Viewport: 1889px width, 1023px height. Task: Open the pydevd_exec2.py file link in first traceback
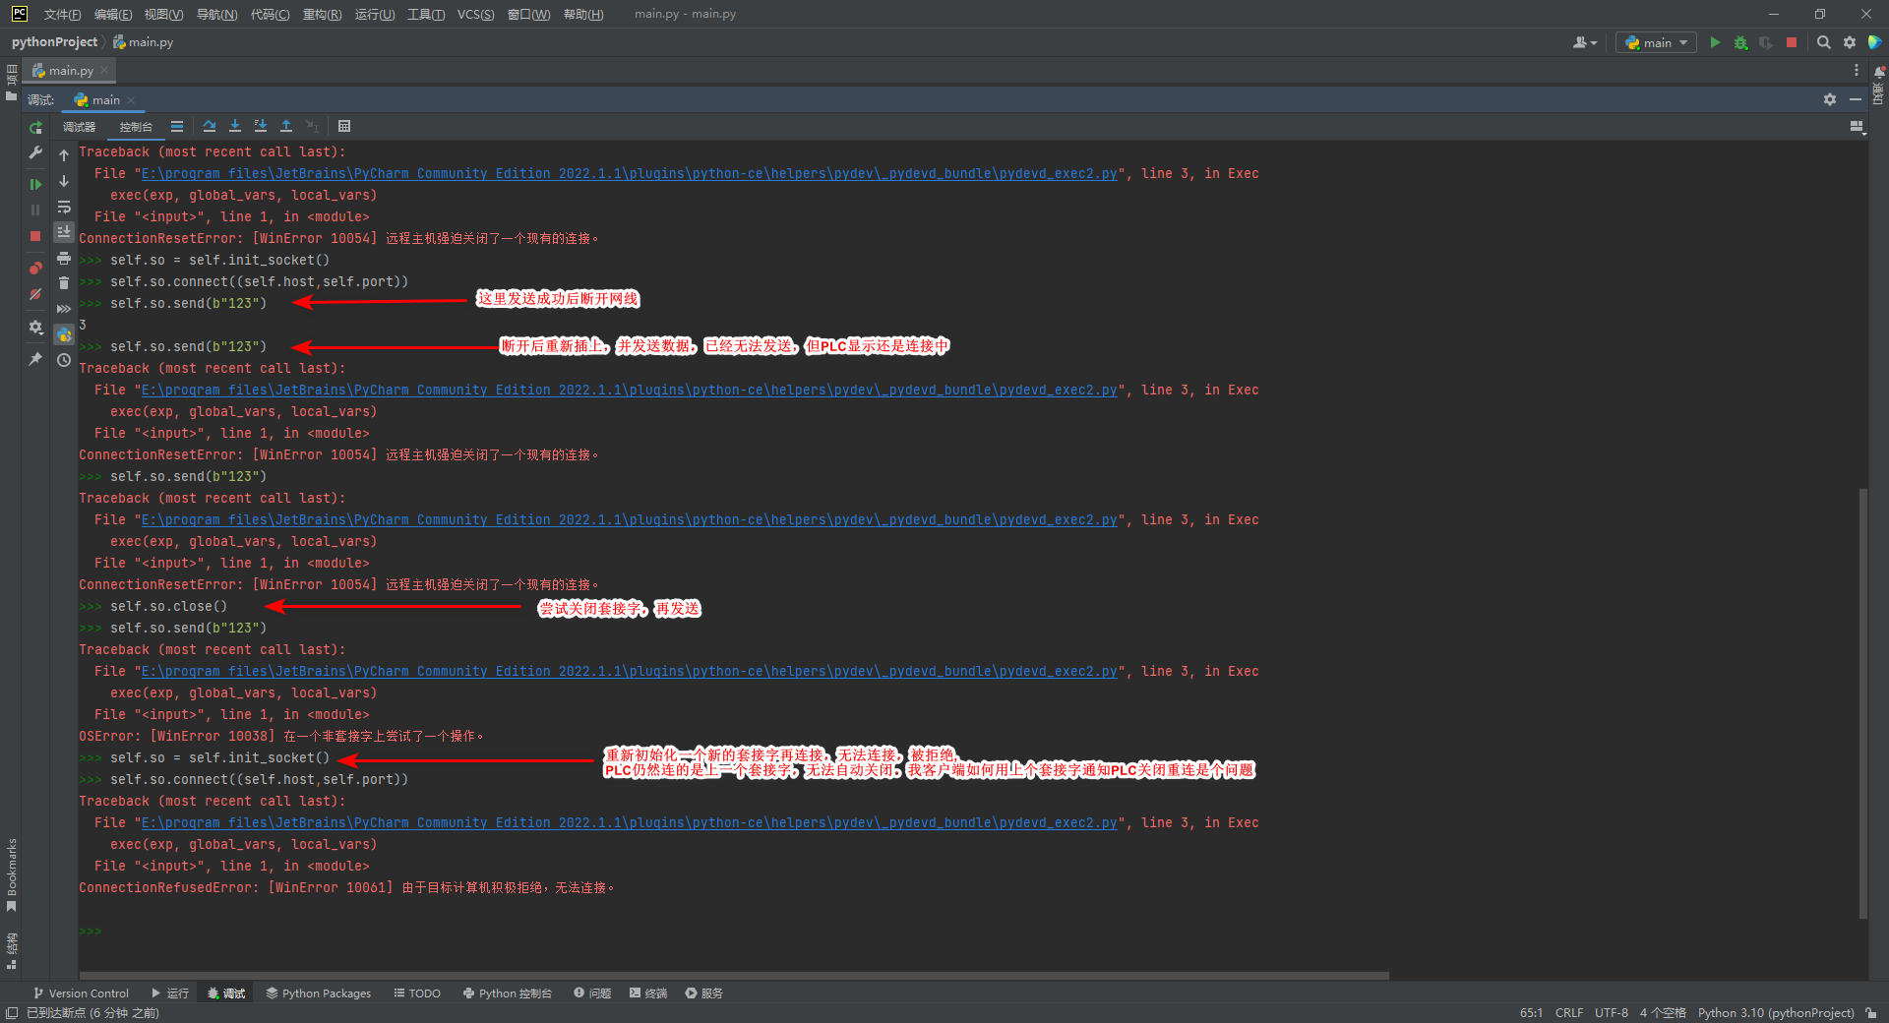click(630, 174)
